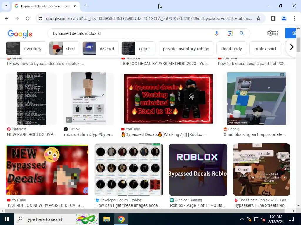Viewport: 301px width, 225px height.
Task: Select the inventory filter chip
Action: coord(26,49)
